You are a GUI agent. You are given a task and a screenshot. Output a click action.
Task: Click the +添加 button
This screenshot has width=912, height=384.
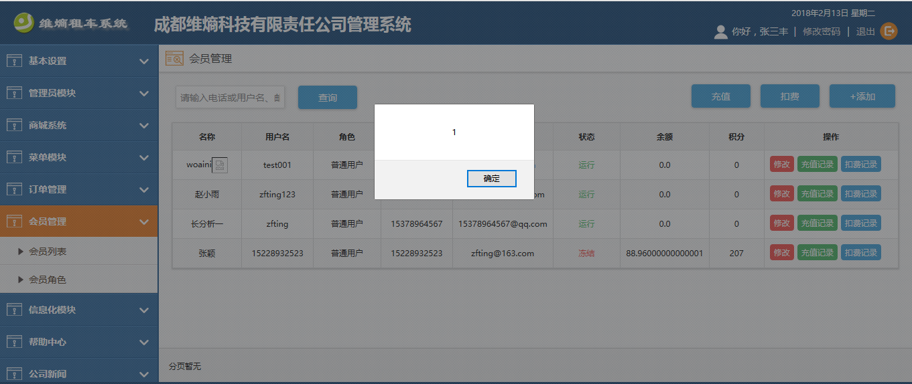[862, 96]
